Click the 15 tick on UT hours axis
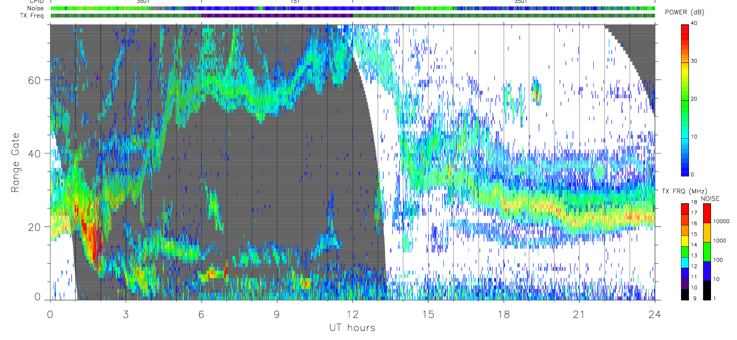 (428, 315)
